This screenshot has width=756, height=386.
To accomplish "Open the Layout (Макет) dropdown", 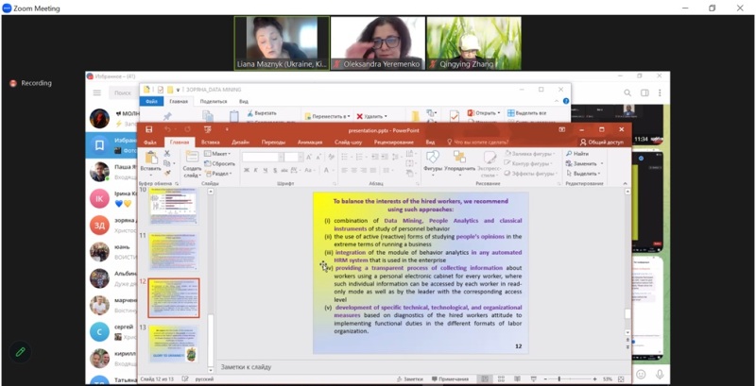I will point(219,153).
